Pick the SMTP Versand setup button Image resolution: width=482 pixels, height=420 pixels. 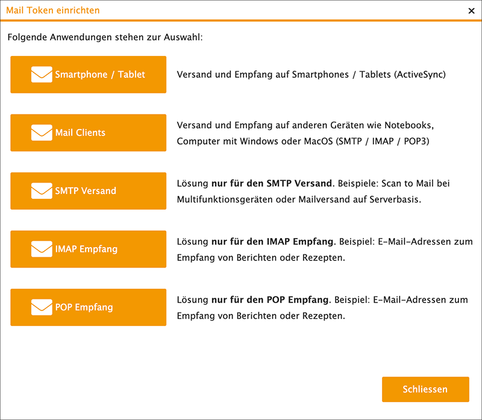pyautogui.click(x=88, y=191)
